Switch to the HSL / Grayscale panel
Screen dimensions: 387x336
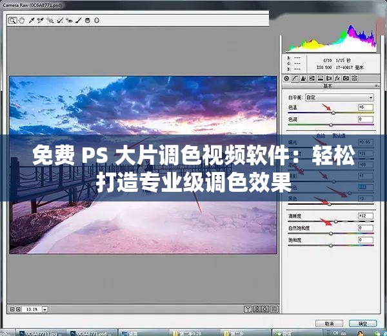tap(312, 79)
